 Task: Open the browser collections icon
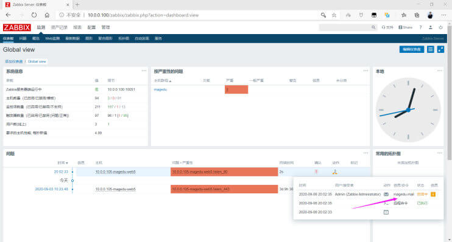click(x=417, y=15)
